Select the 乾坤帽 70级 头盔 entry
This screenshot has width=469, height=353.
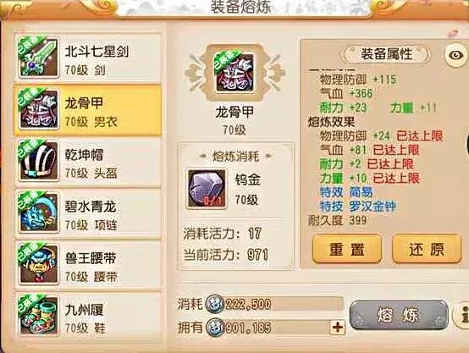88,162
